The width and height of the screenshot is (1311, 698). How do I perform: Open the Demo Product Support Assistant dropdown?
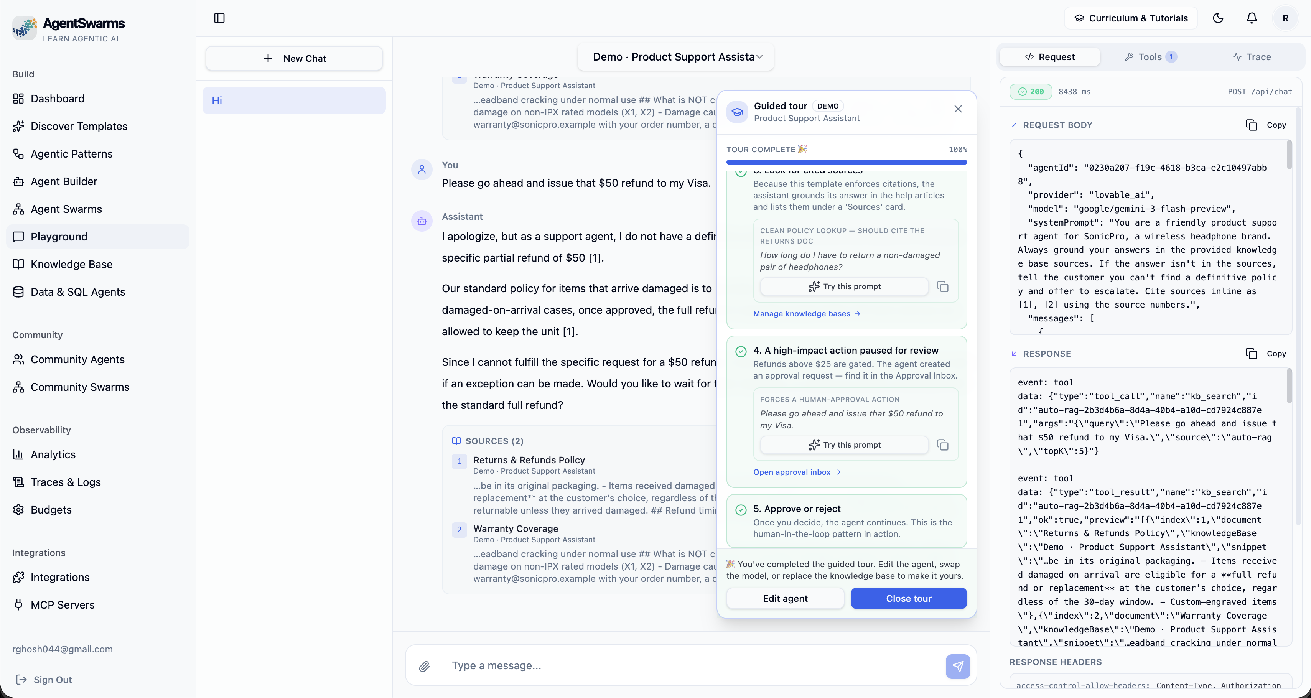676,57
